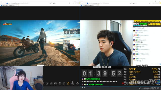Open the share arrow icon in left player
161x90 pixels.
tap(77, 83)
